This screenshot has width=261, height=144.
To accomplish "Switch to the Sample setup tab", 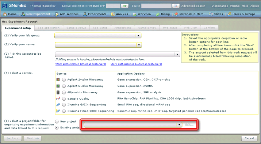I will point(76,28).
